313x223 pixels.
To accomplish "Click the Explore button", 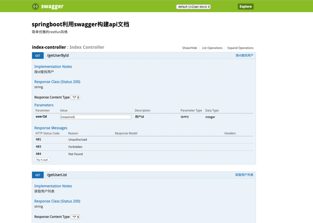I will pyautogui.click(x=245, y=7).
